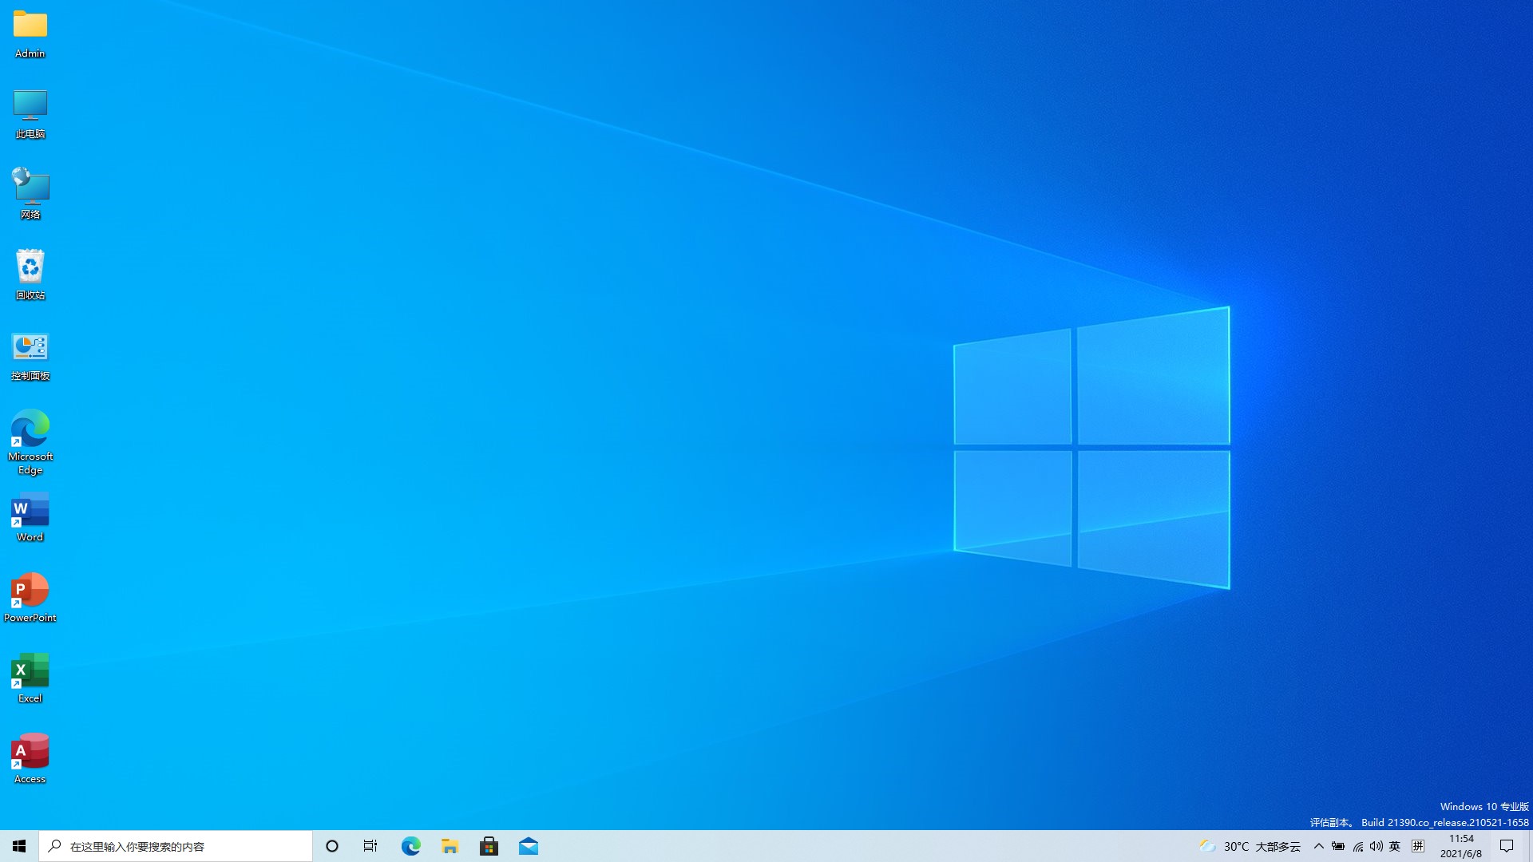Open the volume control in the tray
The height and width of the screenshot is (862, 1533).
[x=1375, y=847]
